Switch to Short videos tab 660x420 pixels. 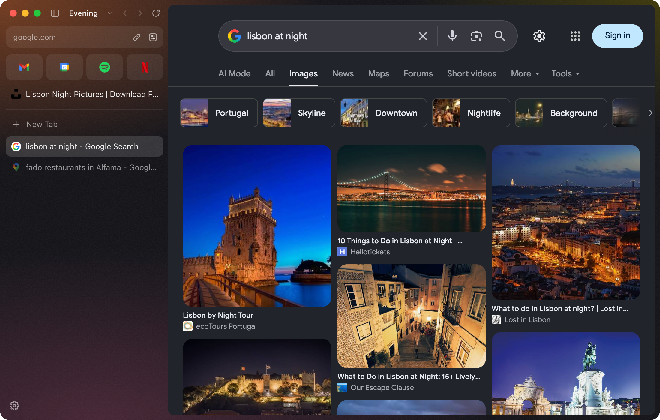tap(472, 74)
